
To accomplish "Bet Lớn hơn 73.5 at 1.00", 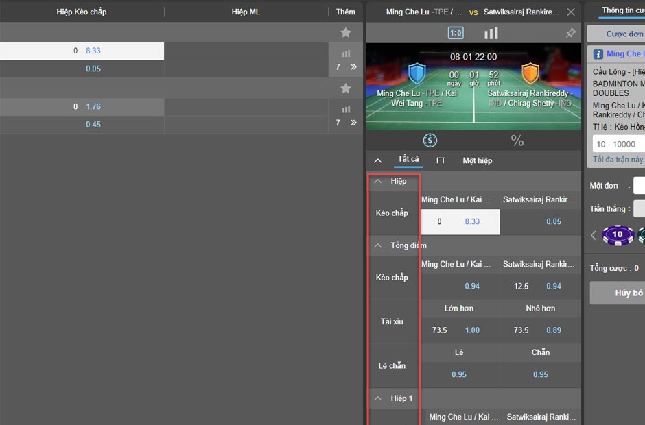I will point(460,330).
